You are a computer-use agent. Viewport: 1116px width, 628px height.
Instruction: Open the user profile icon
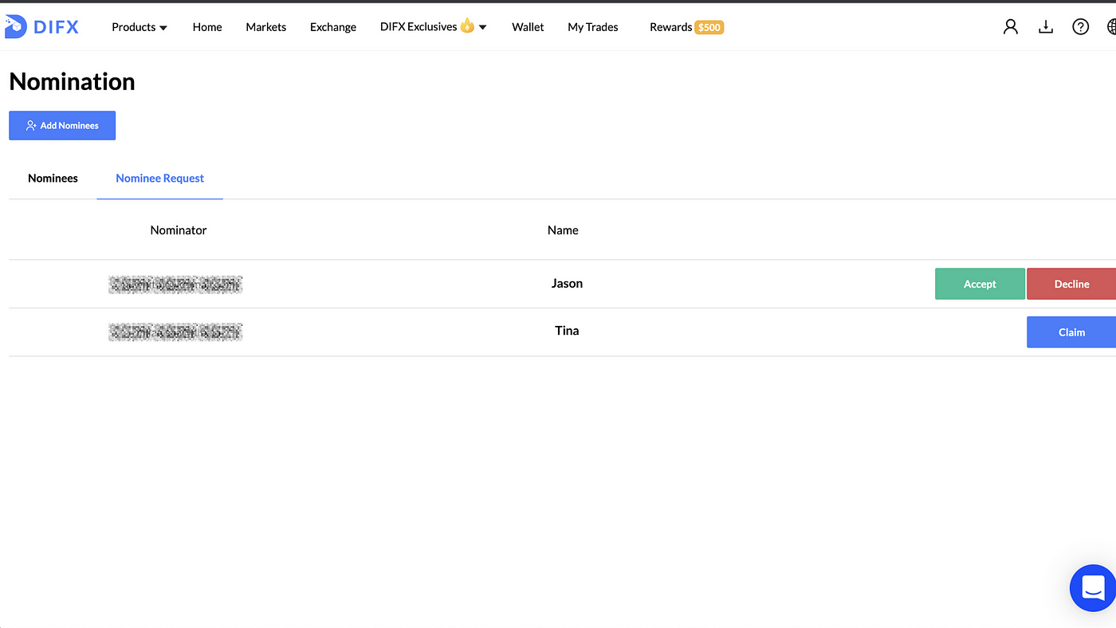pyautogui.click(x=1011, y=27)
